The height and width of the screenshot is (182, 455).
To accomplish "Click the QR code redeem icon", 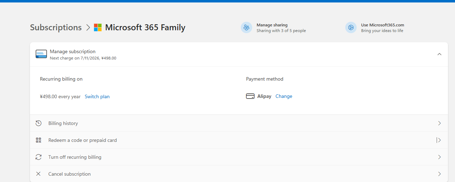I will point(38,140).
